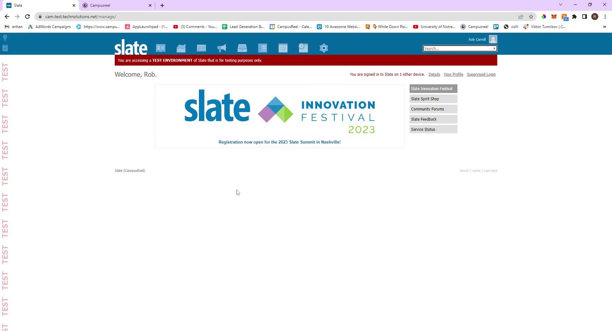Reload the page with the refresh icon
Viewport: 612px width, 331px height.
coord(27,17)
